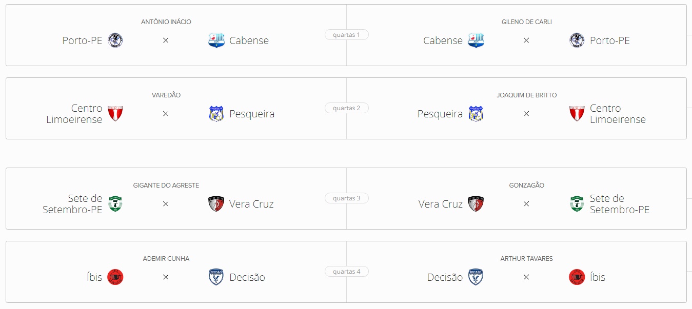Select Centro Limoeirense crest in the Varedão match

pyautogui.click(x=115, y=114)
